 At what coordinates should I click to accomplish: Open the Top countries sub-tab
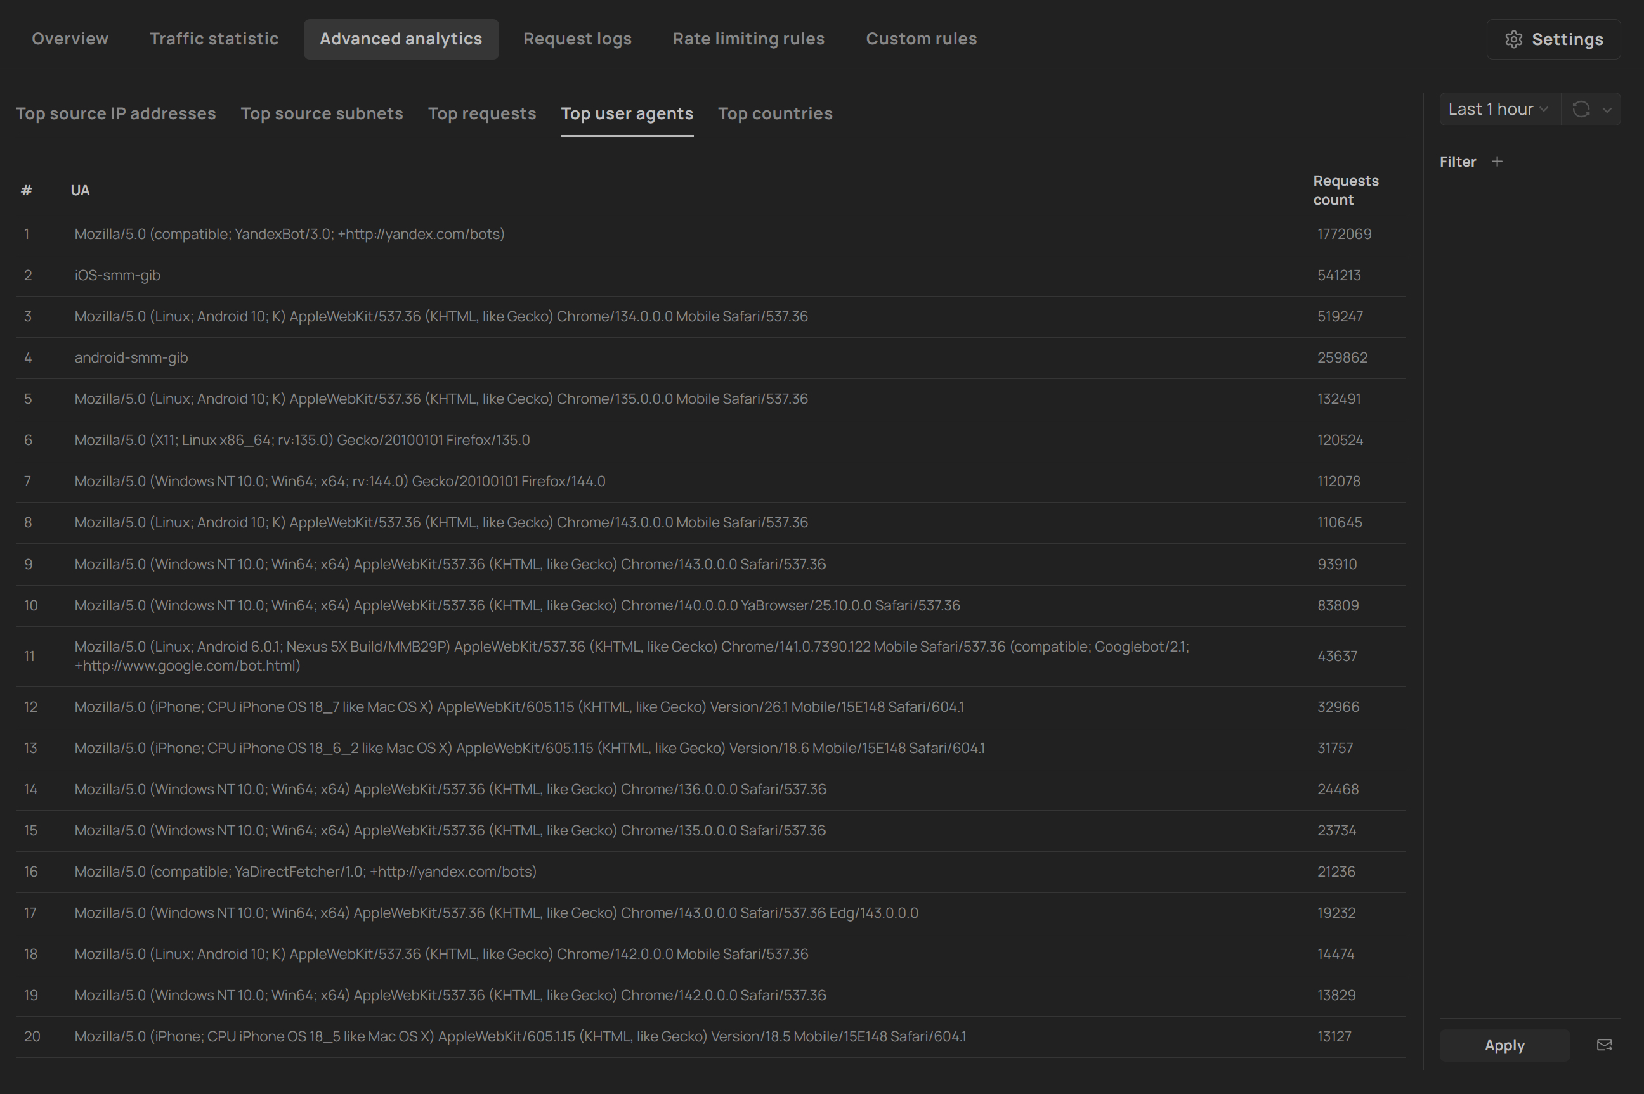(775, 113)
